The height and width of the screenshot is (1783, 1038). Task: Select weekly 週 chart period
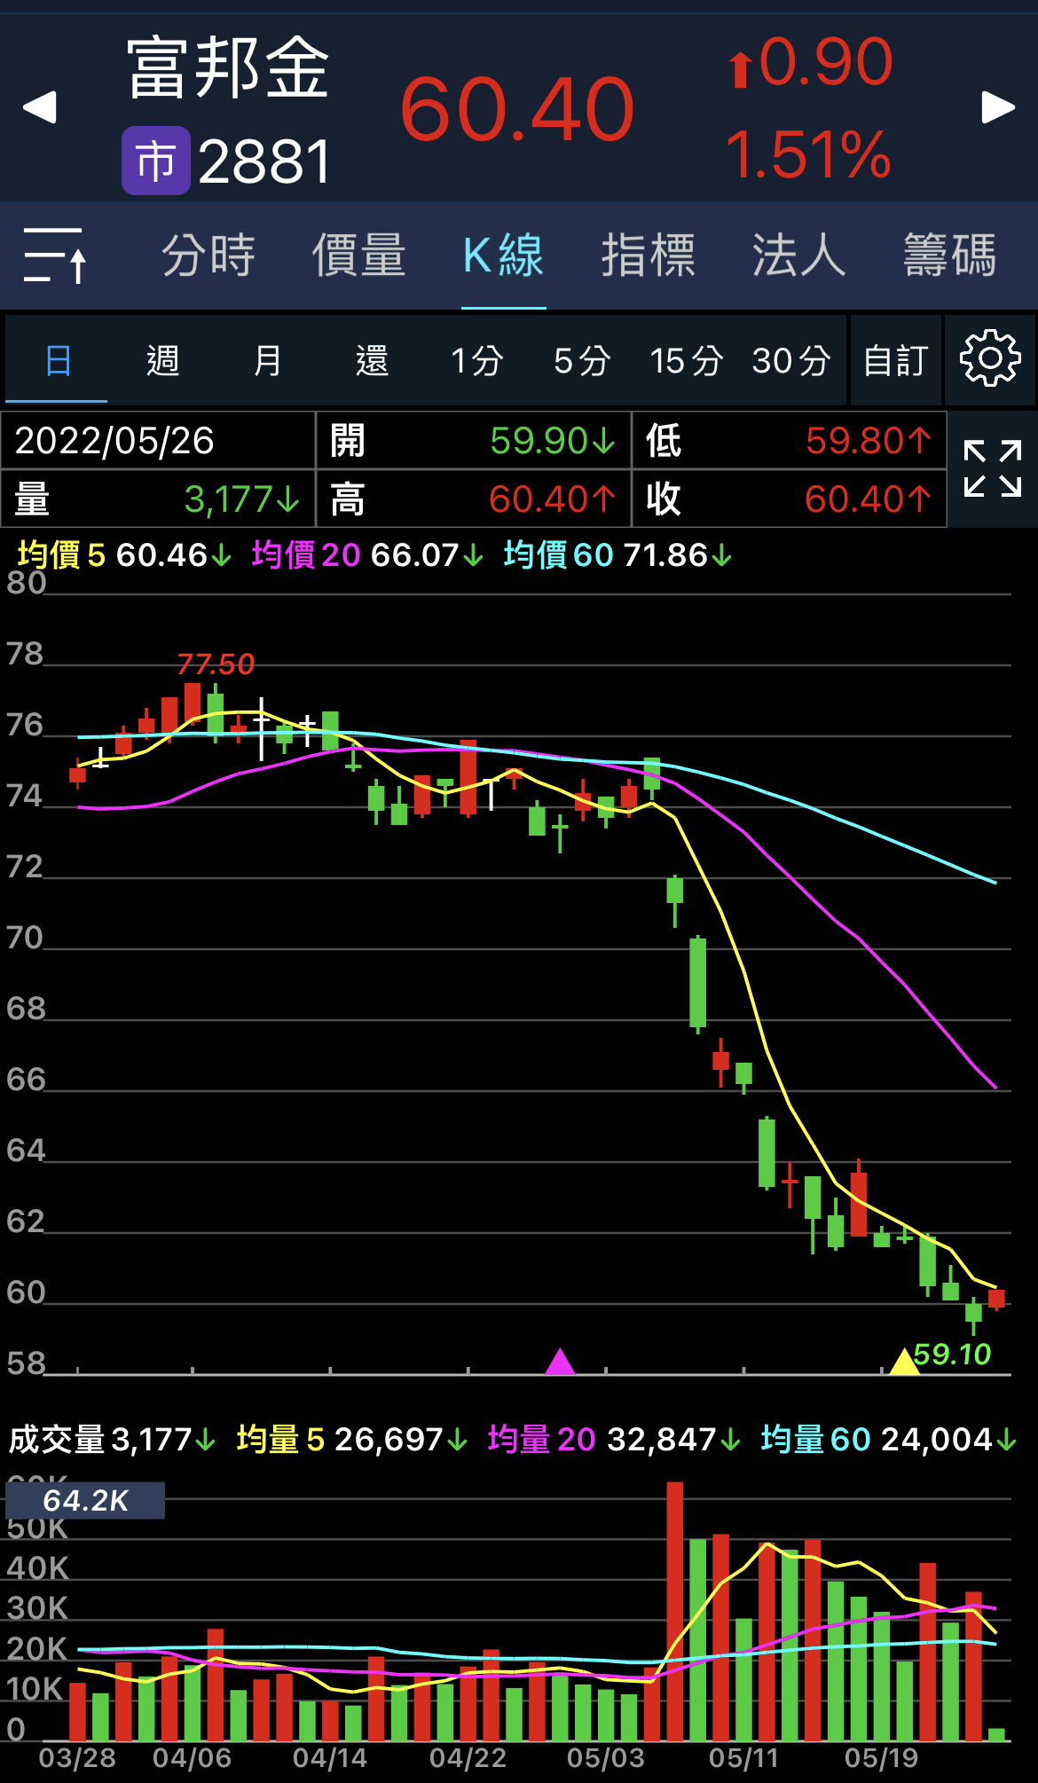163,361
